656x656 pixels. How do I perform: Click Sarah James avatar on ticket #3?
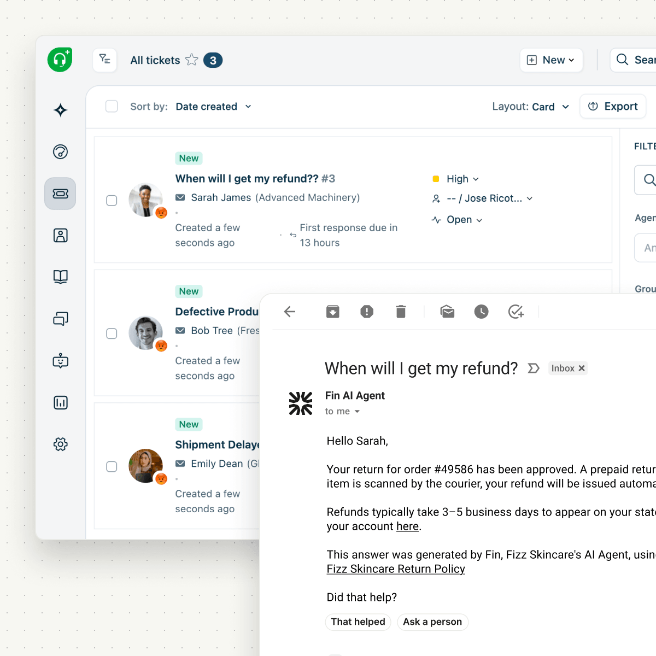(x=145, y=200)
